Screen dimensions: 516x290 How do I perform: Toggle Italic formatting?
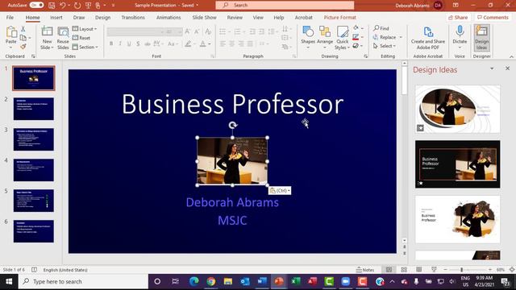click(120, 43)
